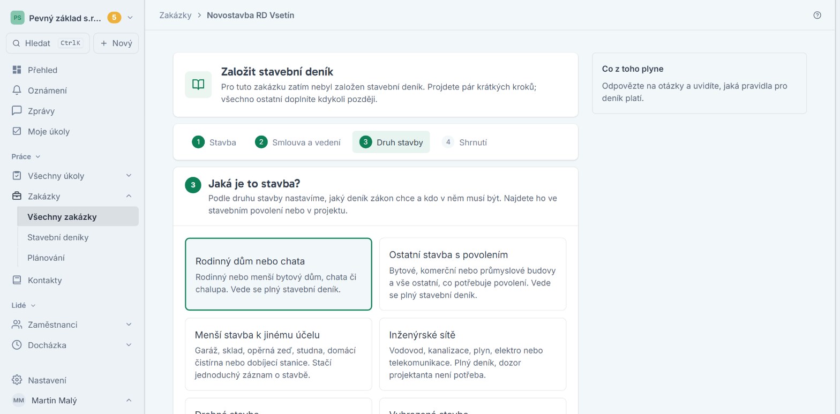Expand the company switcher chevron
The image size is (840, 414).
pos(130,18)
